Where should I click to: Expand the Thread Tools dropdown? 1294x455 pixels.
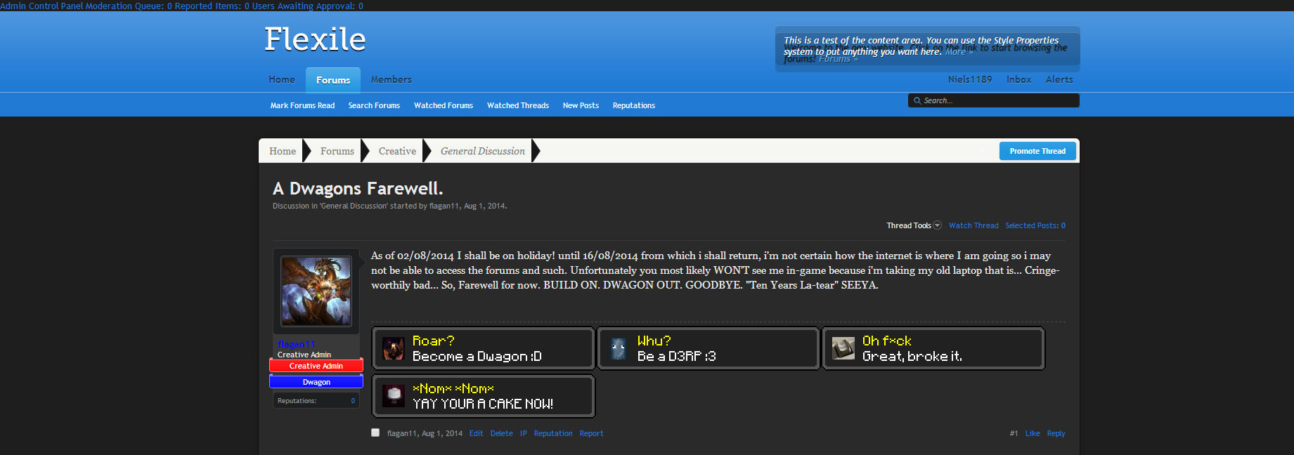coord(913,225)
